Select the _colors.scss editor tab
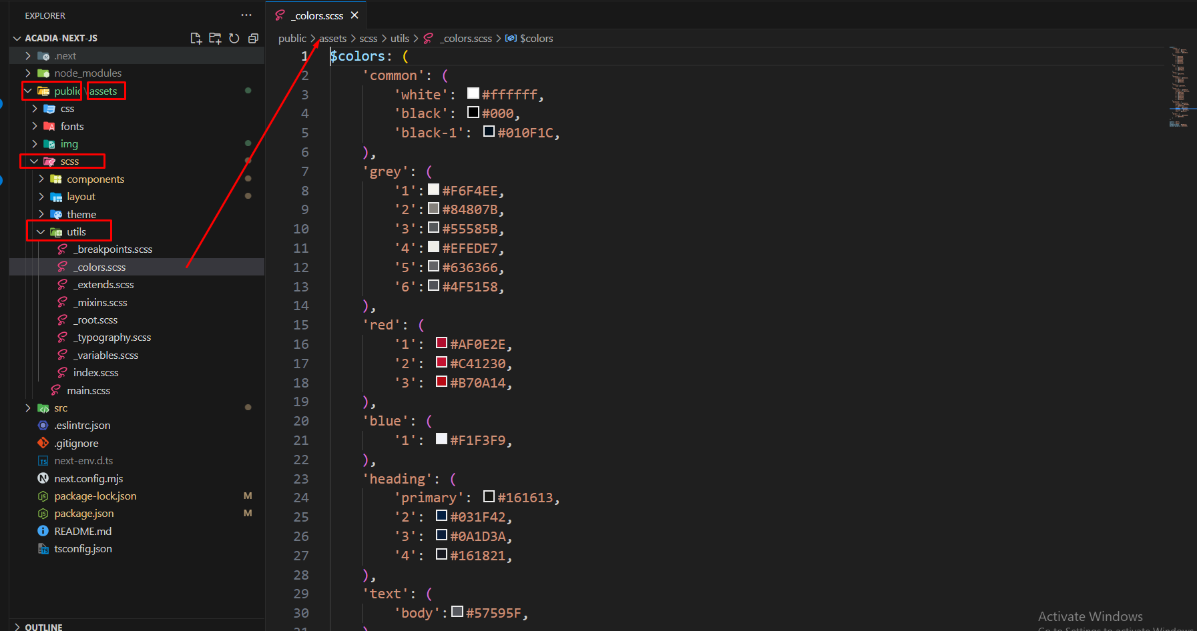The width and height of the screenshot is (1197, 631). (x=316, y=15)
